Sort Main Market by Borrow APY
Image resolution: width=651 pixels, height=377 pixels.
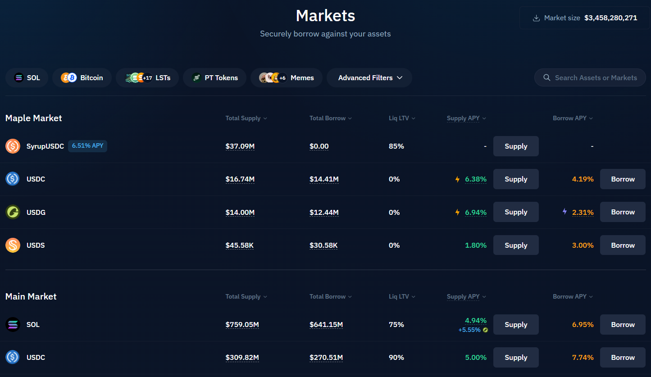tap(573, 296)
